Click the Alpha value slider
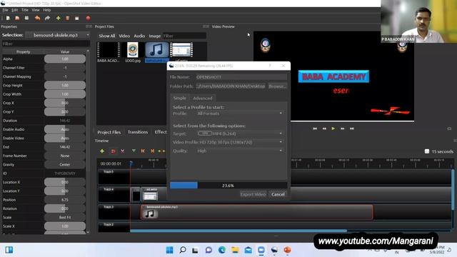 coord(65,59)
